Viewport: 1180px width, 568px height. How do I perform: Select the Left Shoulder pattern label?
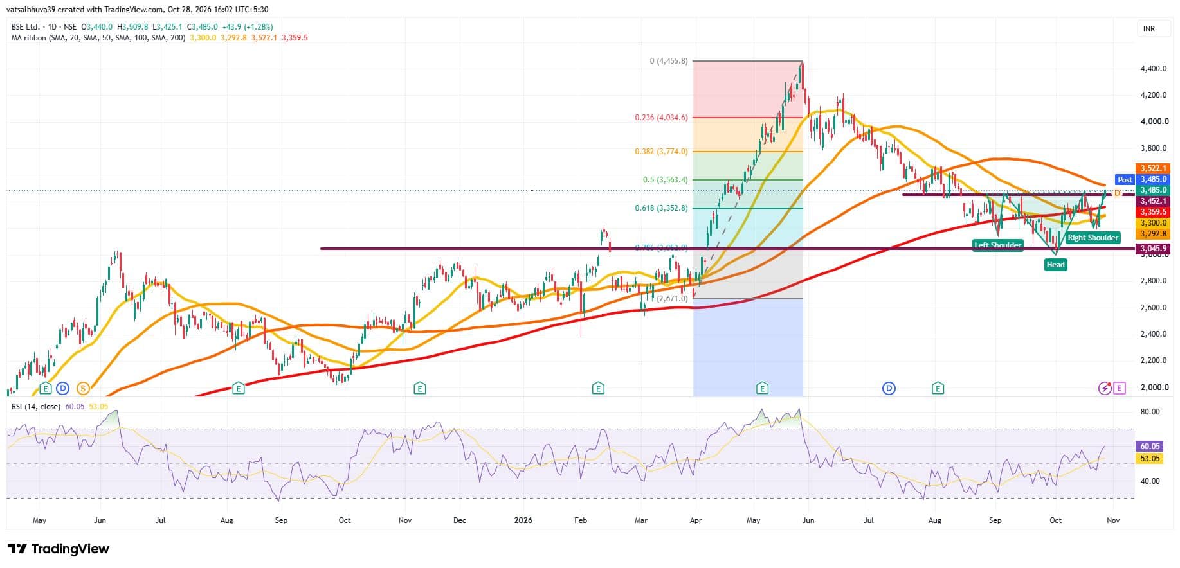tap(997, 245)
